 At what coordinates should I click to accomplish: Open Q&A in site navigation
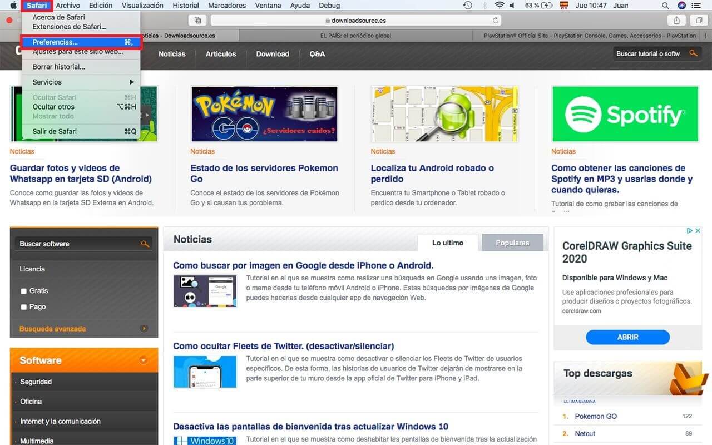pos(317,54)
